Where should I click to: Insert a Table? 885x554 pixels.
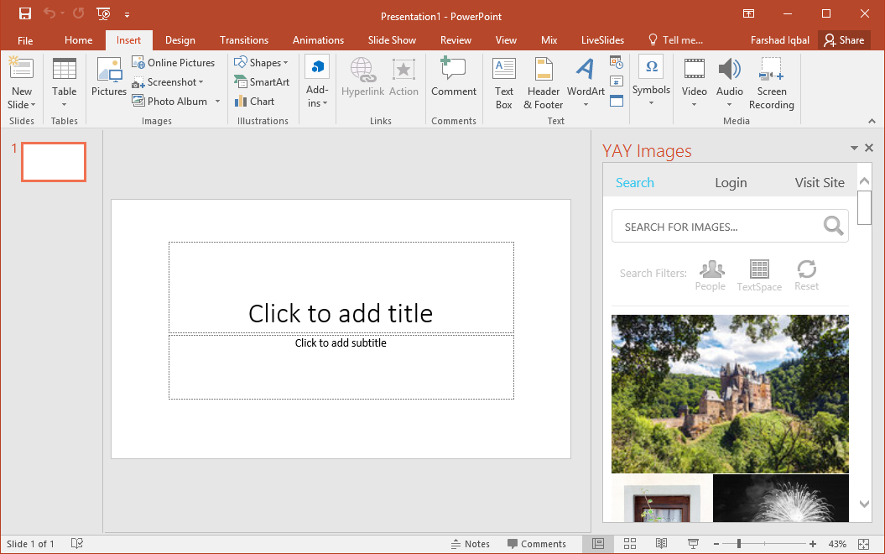(64, 81)
